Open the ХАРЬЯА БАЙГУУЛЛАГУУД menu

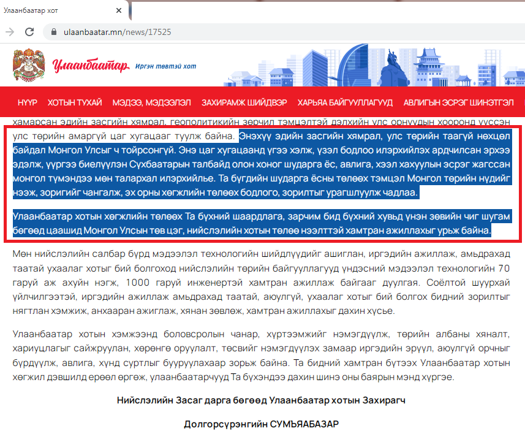345,102
